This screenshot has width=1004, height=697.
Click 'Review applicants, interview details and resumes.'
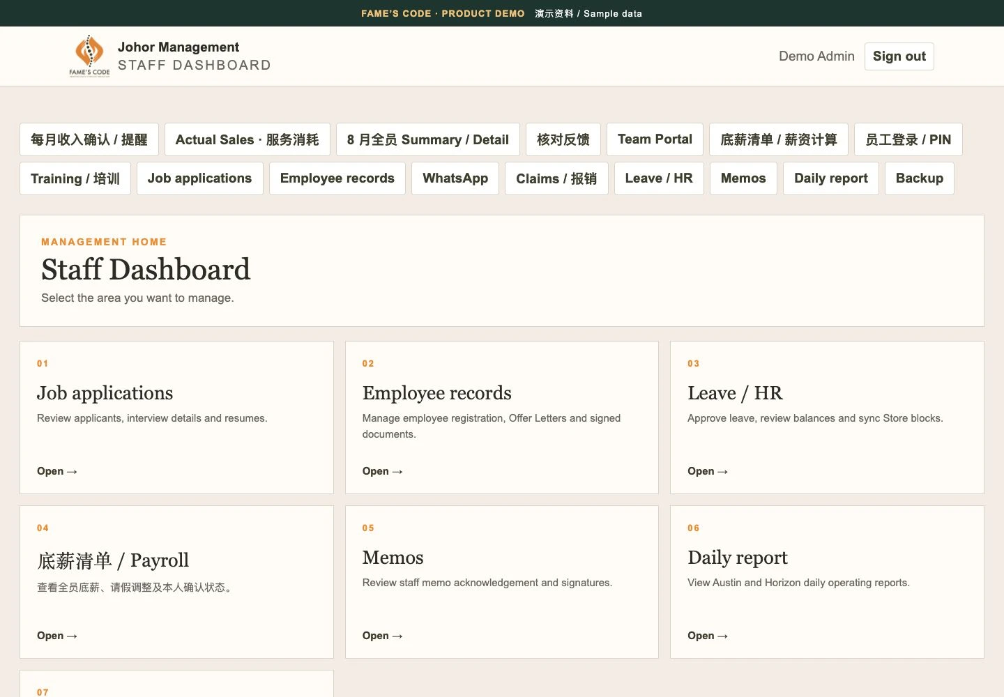[x=152, y=418]
